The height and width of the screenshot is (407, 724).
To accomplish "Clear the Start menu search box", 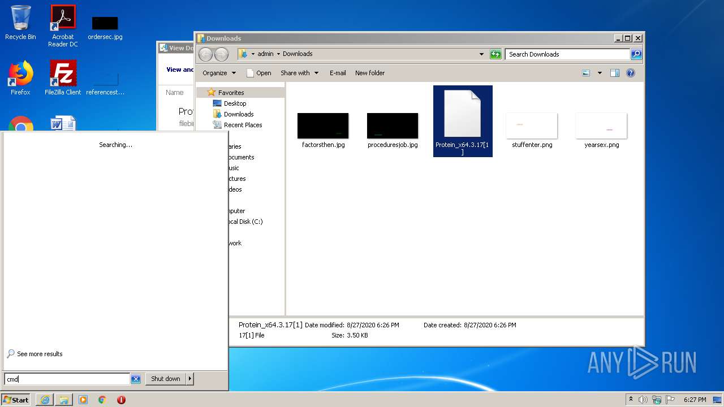I will (x=136, y=379).
